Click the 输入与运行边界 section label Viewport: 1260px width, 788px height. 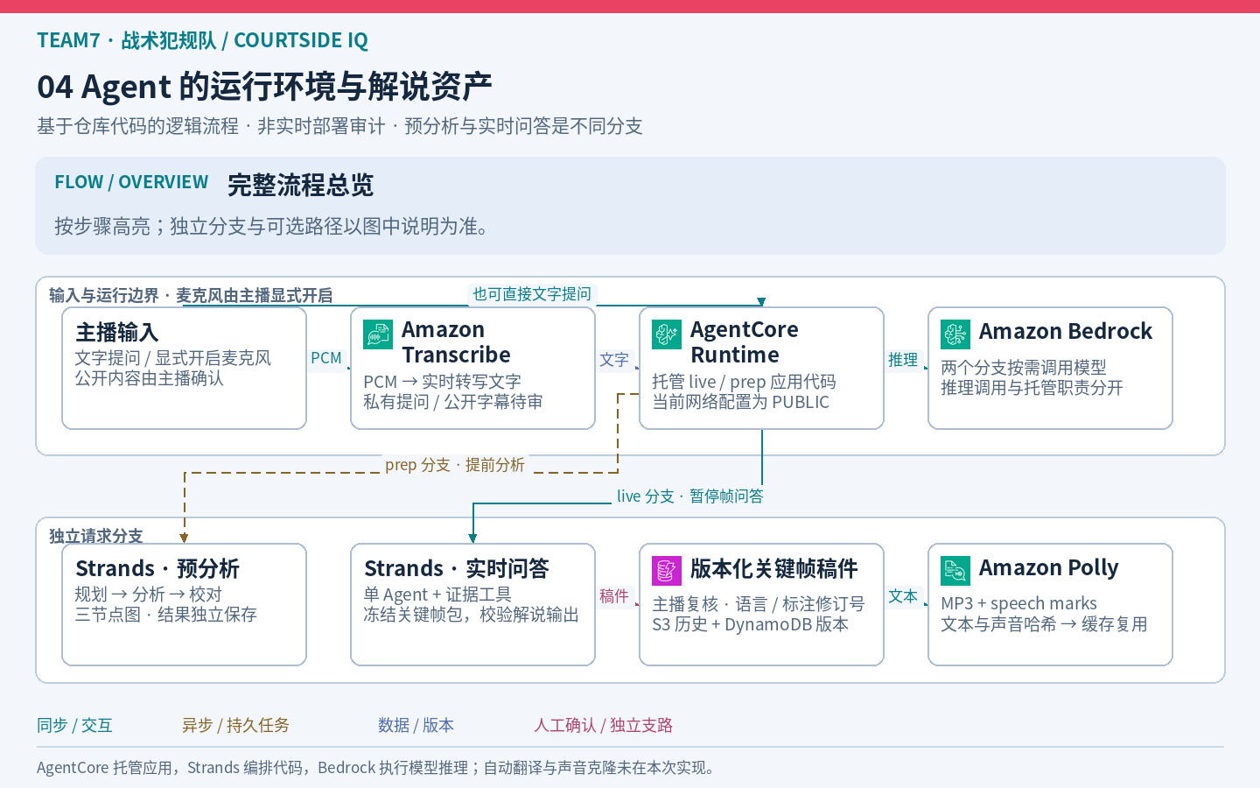[104, 296]
